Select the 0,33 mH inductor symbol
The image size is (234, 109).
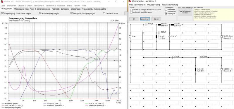196,69
